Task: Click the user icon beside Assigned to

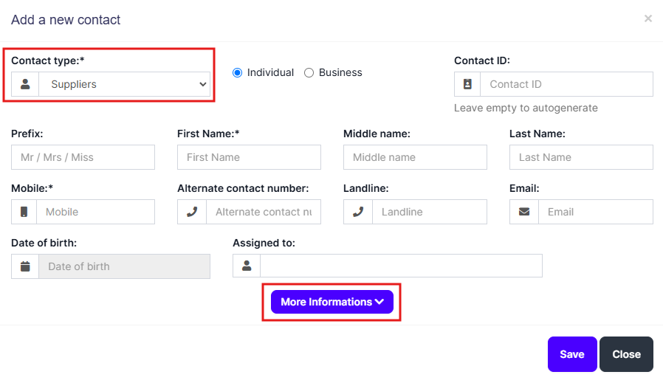Action: point(247,266)
